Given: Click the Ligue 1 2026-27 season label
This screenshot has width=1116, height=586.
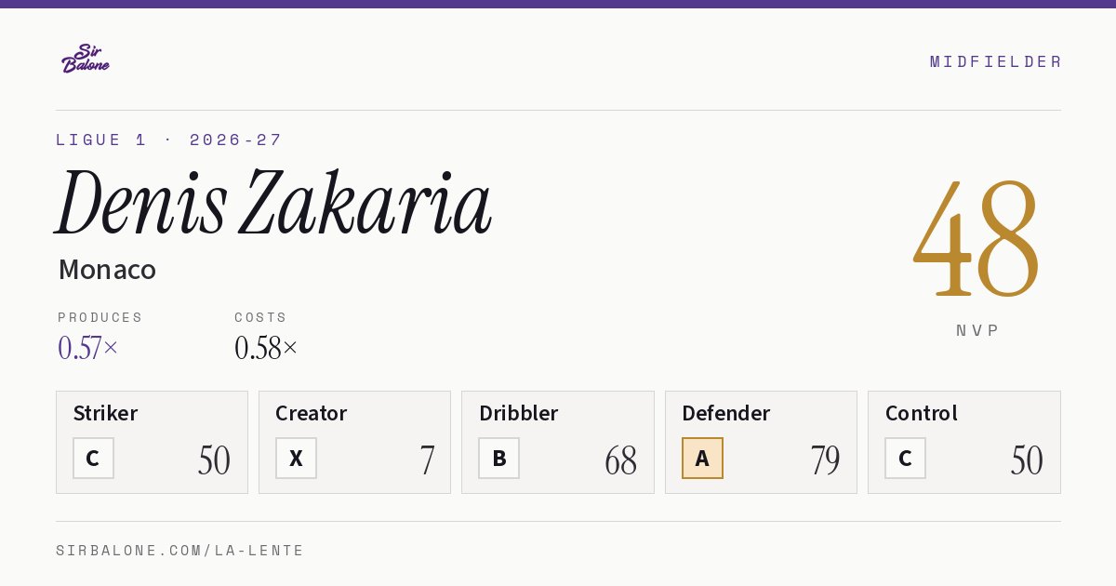Looking at the screenshot, I should click(168, 140).
